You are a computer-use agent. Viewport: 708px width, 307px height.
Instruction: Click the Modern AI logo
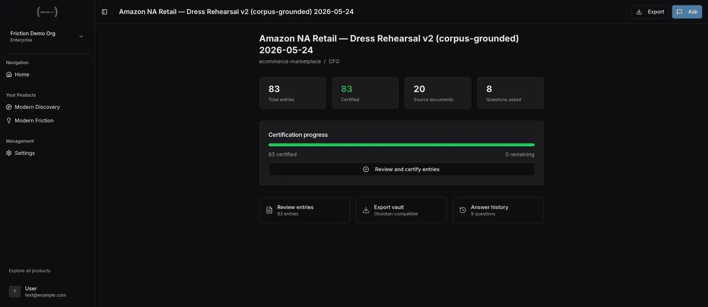tap(47, 12)
